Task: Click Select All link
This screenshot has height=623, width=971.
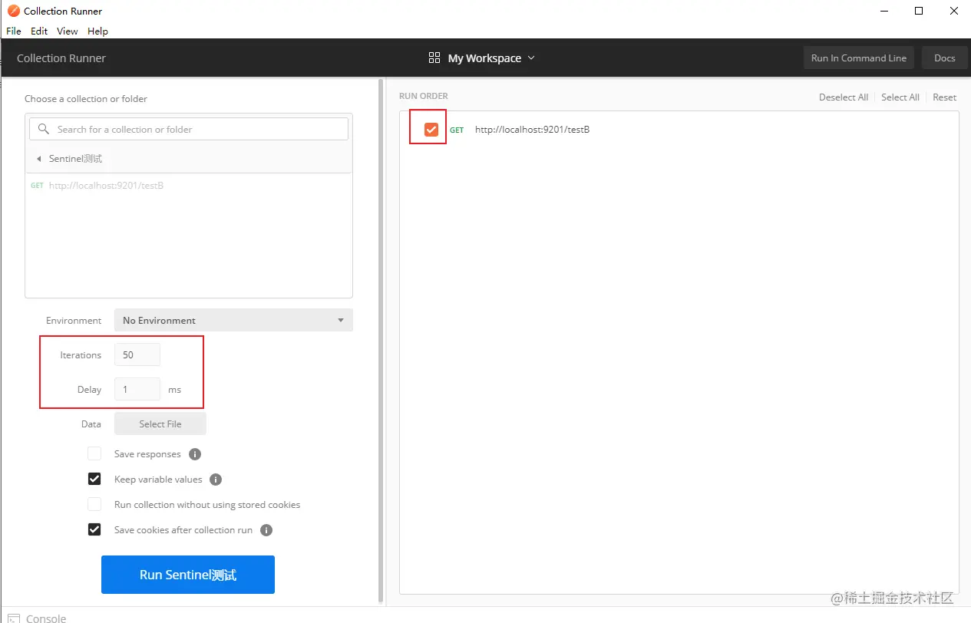Action: (900, 97)
